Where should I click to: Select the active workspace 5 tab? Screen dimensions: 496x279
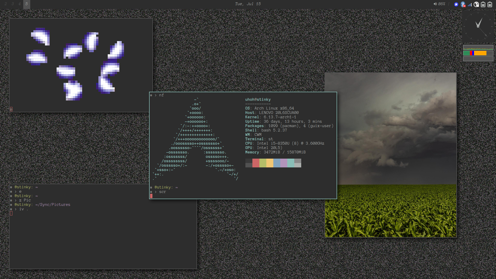click(27, 4)
